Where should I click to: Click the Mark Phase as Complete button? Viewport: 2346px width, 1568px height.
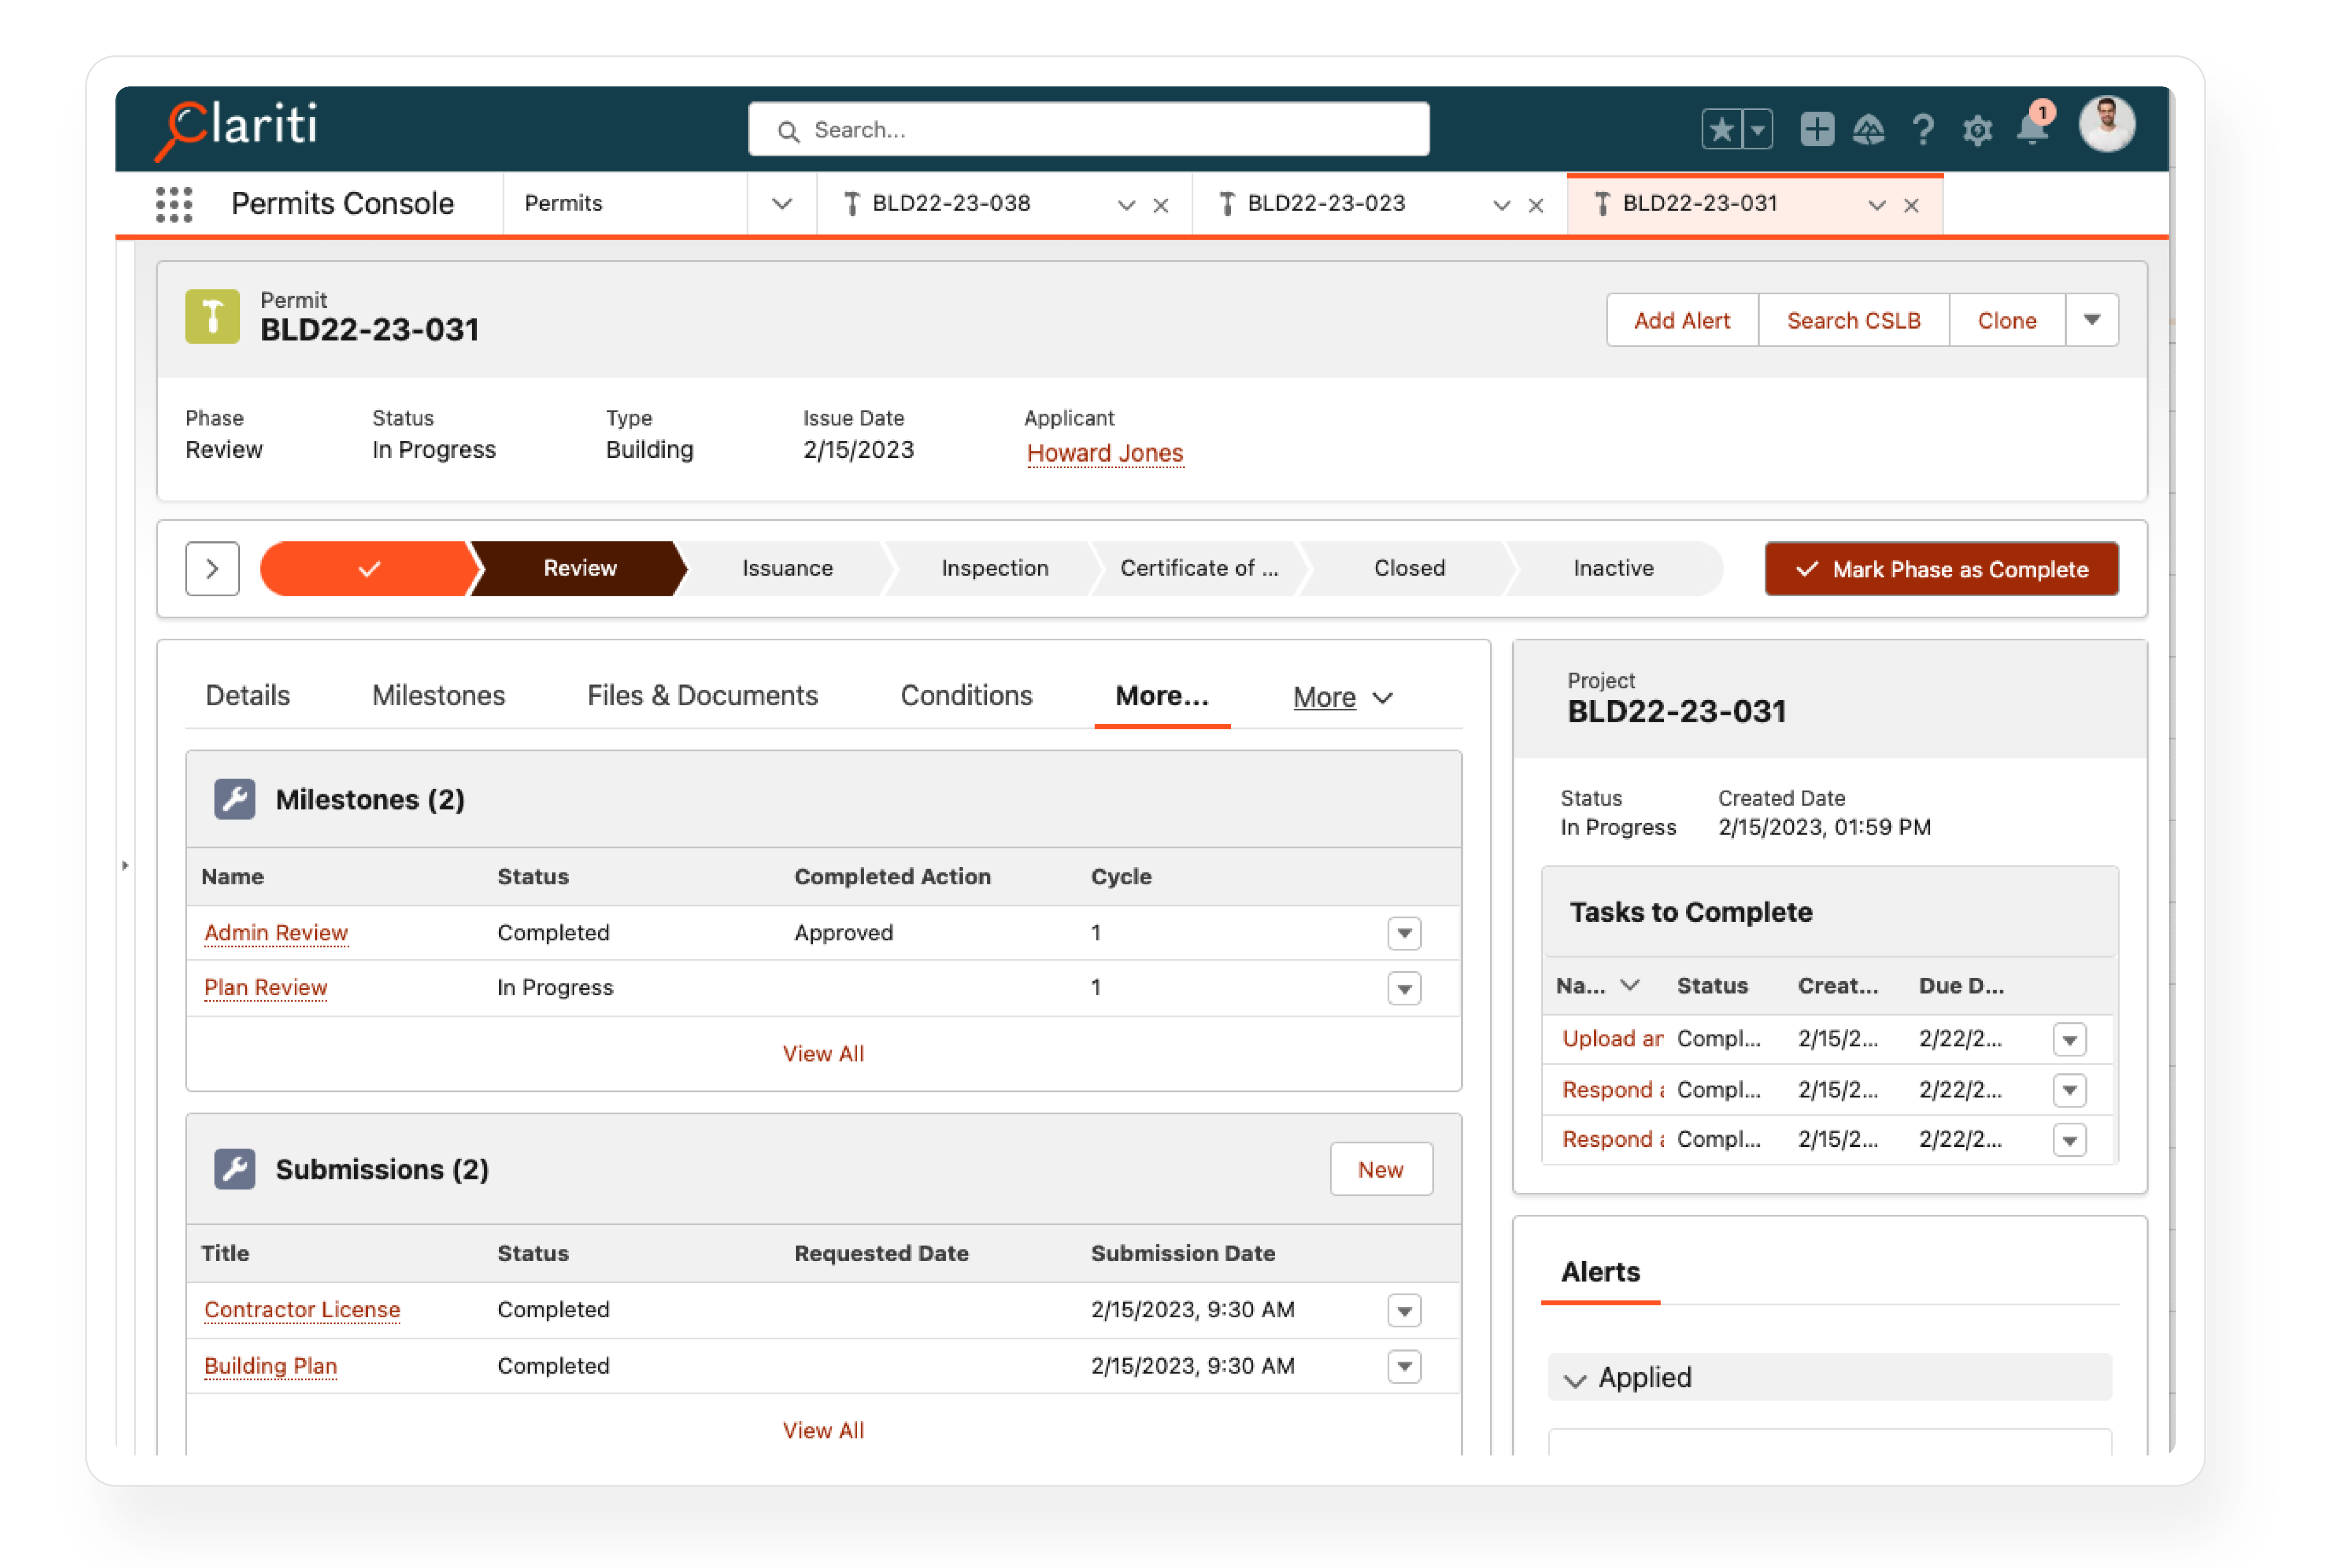click(x=1941, y=569)
